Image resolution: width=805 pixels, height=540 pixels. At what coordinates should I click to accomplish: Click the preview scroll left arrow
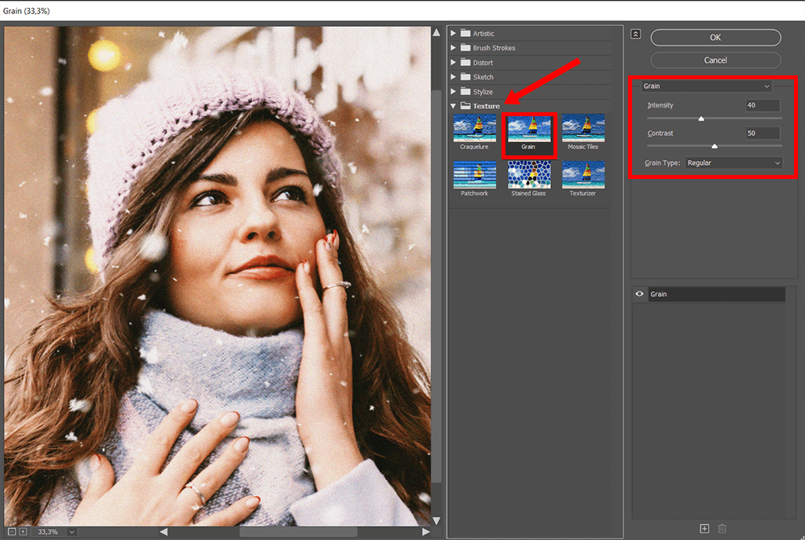coord(164,532)
